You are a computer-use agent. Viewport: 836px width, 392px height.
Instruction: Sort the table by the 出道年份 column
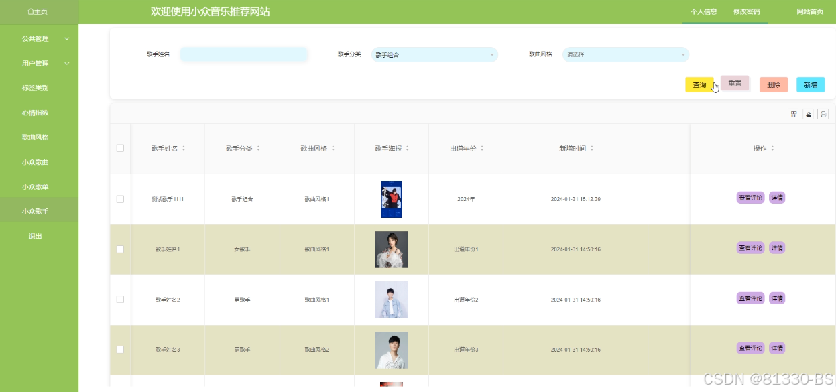click(x=481, y=149)
